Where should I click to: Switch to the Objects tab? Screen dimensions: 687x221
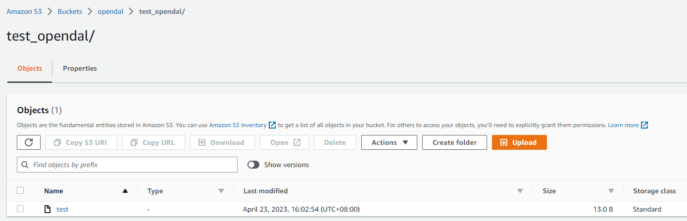[30, 69]
